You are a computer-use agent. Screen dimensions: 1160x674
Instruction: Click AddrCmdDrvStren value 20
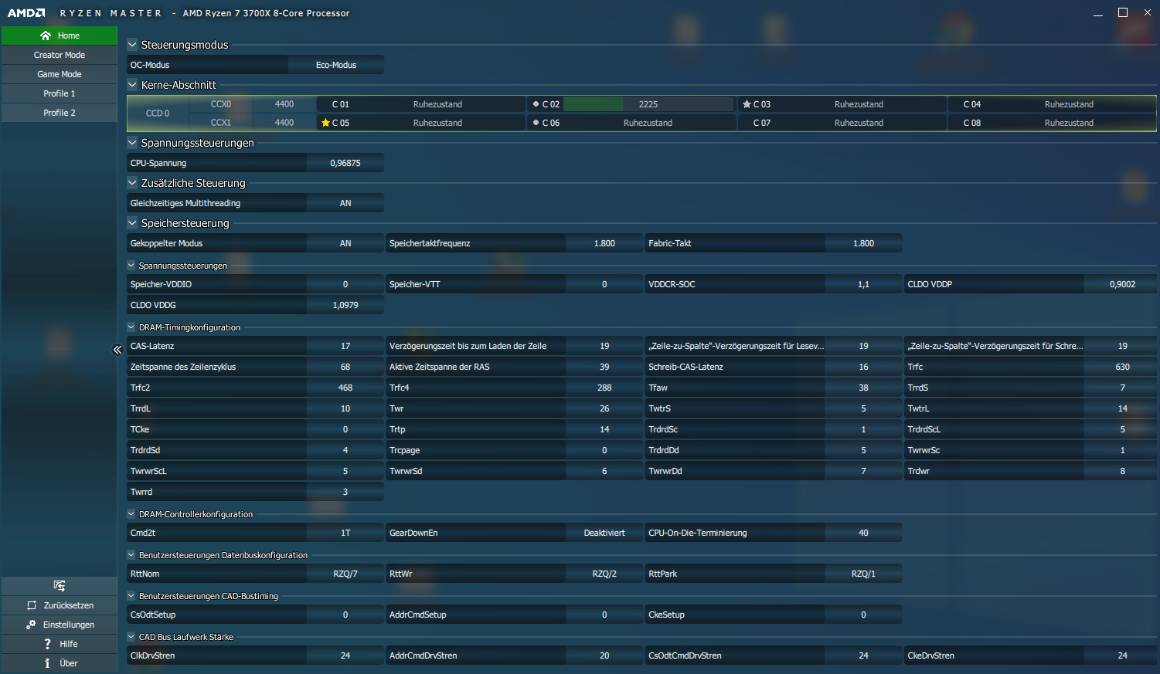pos(604,655)
